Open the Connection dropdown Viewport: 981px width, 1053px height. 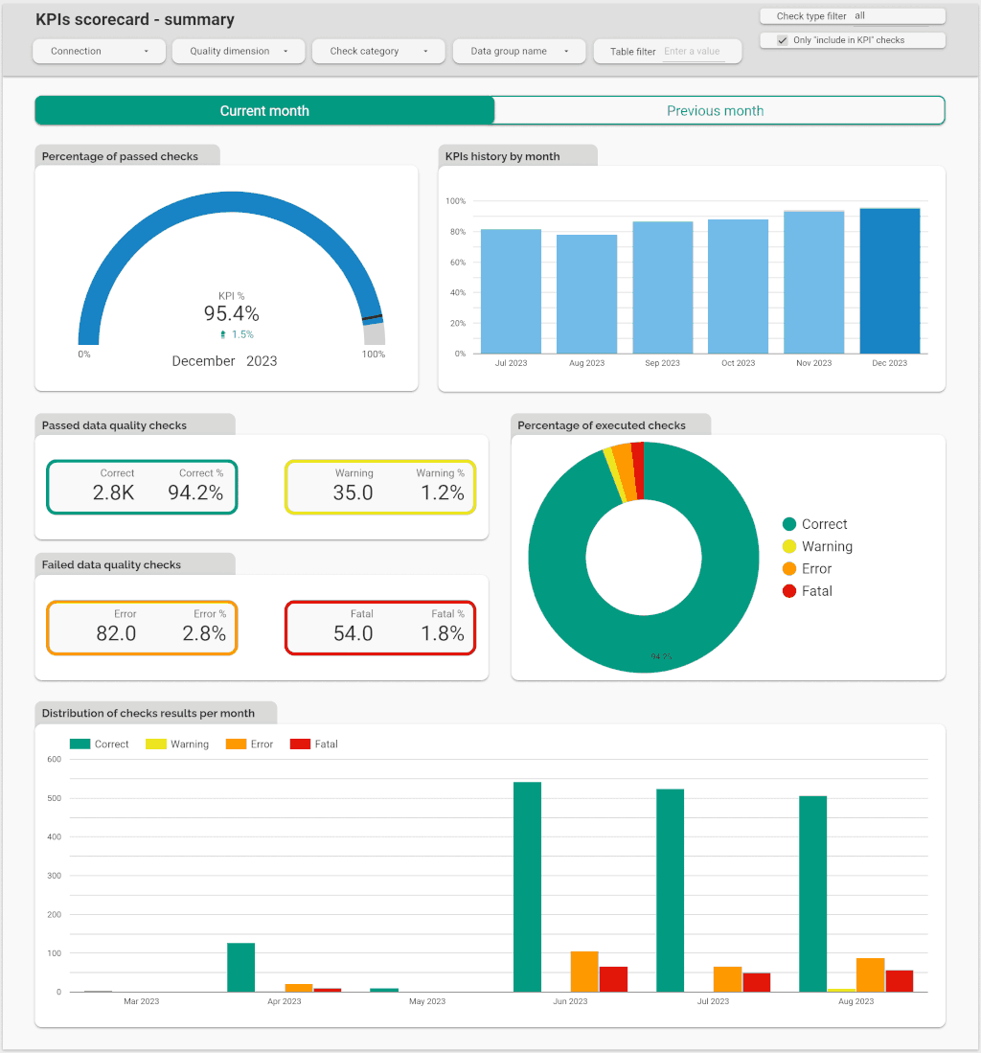(x=99, y=51)
